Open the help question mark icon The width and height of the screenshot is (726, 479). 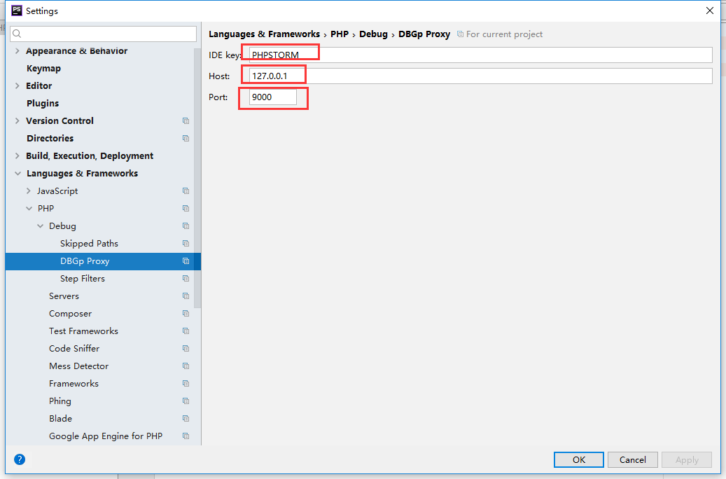(x=20, y=459)
